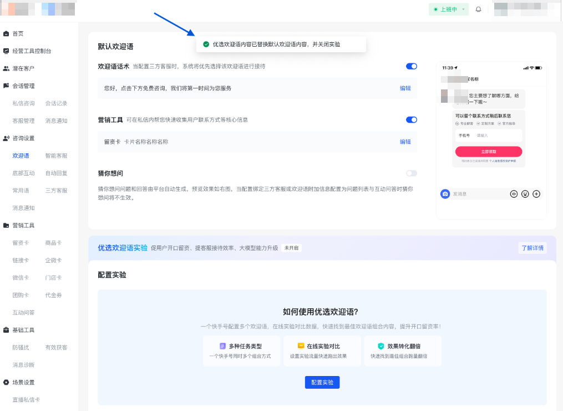The image size is (563, 411).
Task: Click the 场景设置 sidebar icon
Action: [7, 382]
